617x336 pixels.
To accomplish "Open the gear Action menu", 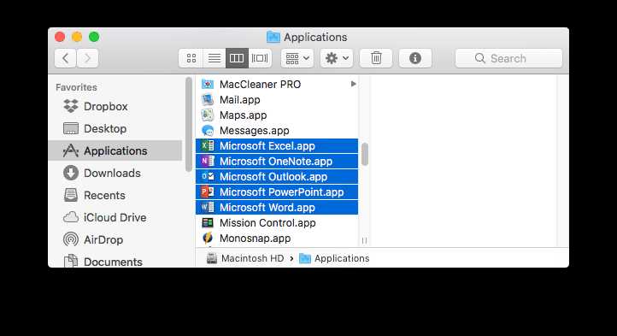I will (337, 58).
